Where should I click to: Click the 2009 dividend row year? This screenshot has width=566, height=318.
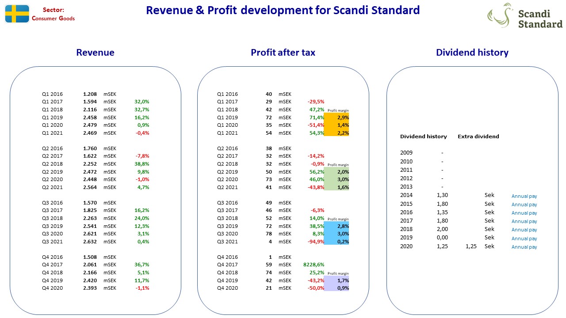tap(406, 152)
